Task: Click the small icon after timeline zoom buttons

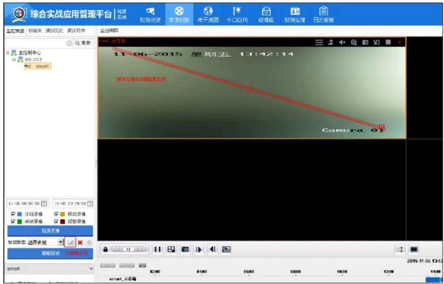Action: [143, 266]
